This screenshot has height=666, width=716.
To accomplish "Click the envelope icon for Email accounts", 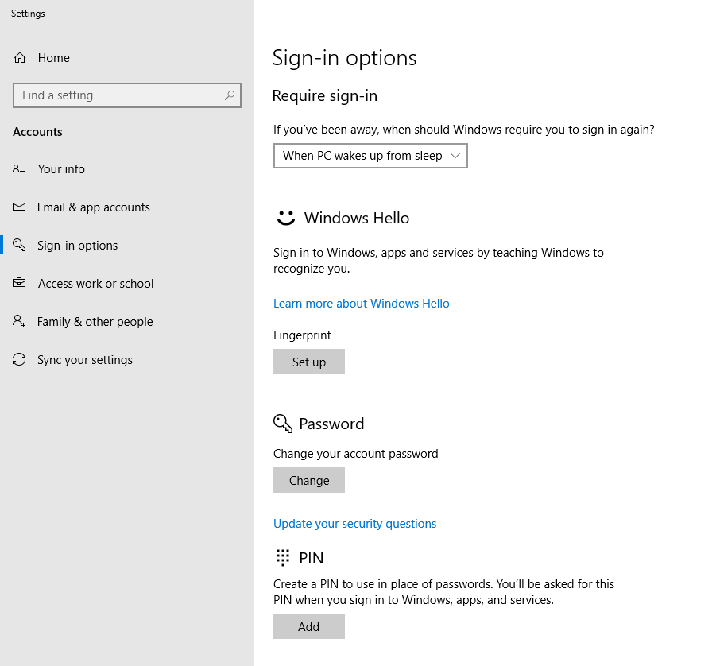I will pos(20,207).
